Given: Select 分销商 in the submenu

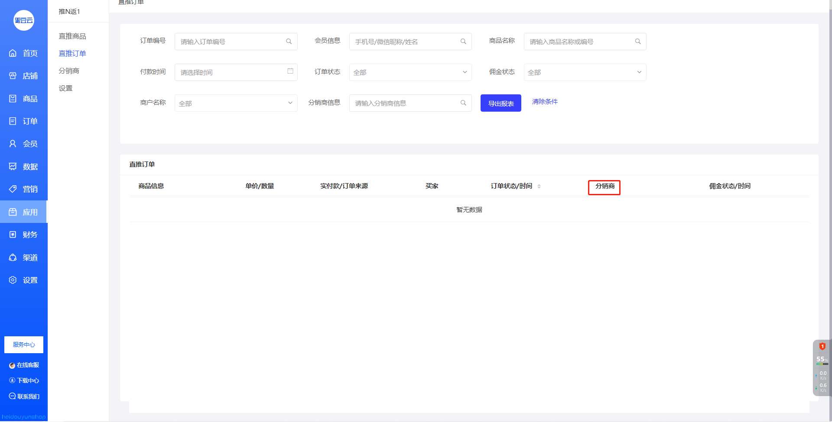Looking at the screenshot, I should [x=69, y=71].
